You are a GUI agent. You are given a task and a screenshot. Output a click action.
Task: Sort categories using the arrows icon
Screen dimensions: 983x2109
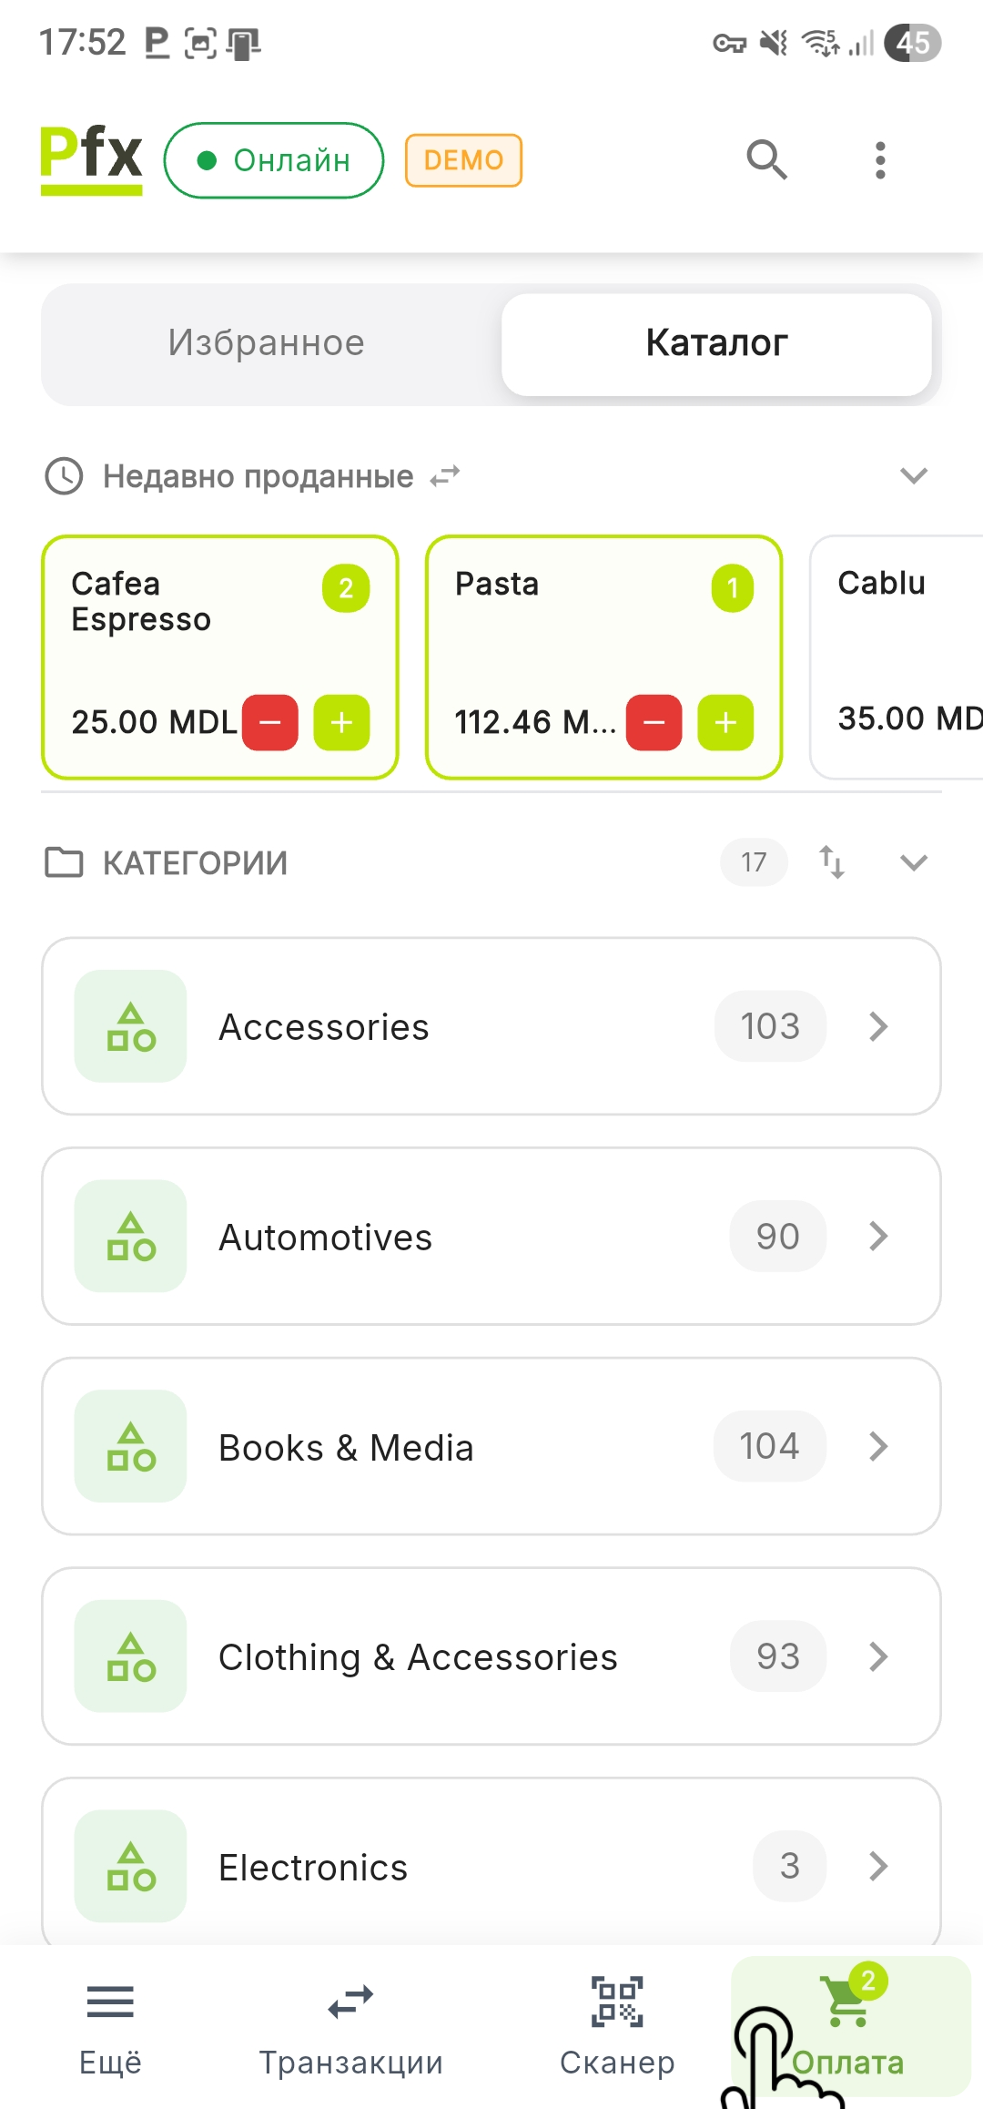[832, 861]
